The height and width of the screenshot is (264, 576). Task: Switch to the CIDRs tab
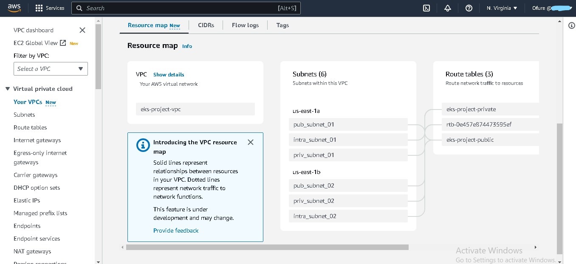[x=206, y=25]
